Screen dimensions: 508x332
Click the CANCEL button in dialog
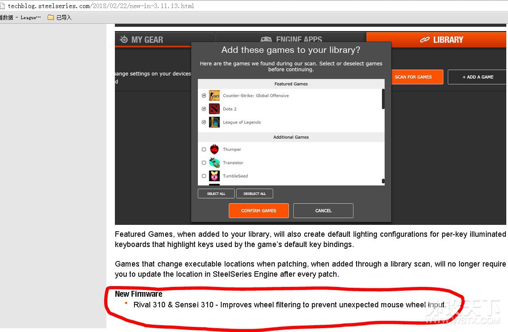click(323, 210)
